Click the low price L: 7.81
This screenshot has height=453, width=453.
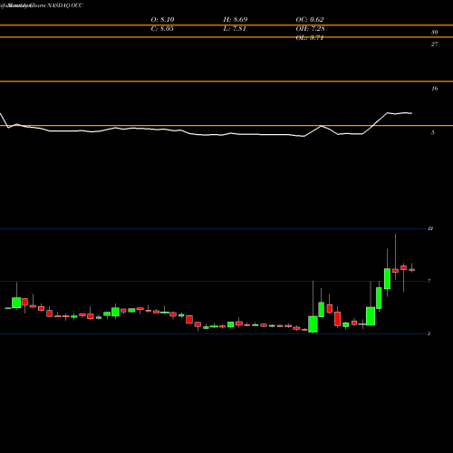pyautogui.click(x=235, y=29)
